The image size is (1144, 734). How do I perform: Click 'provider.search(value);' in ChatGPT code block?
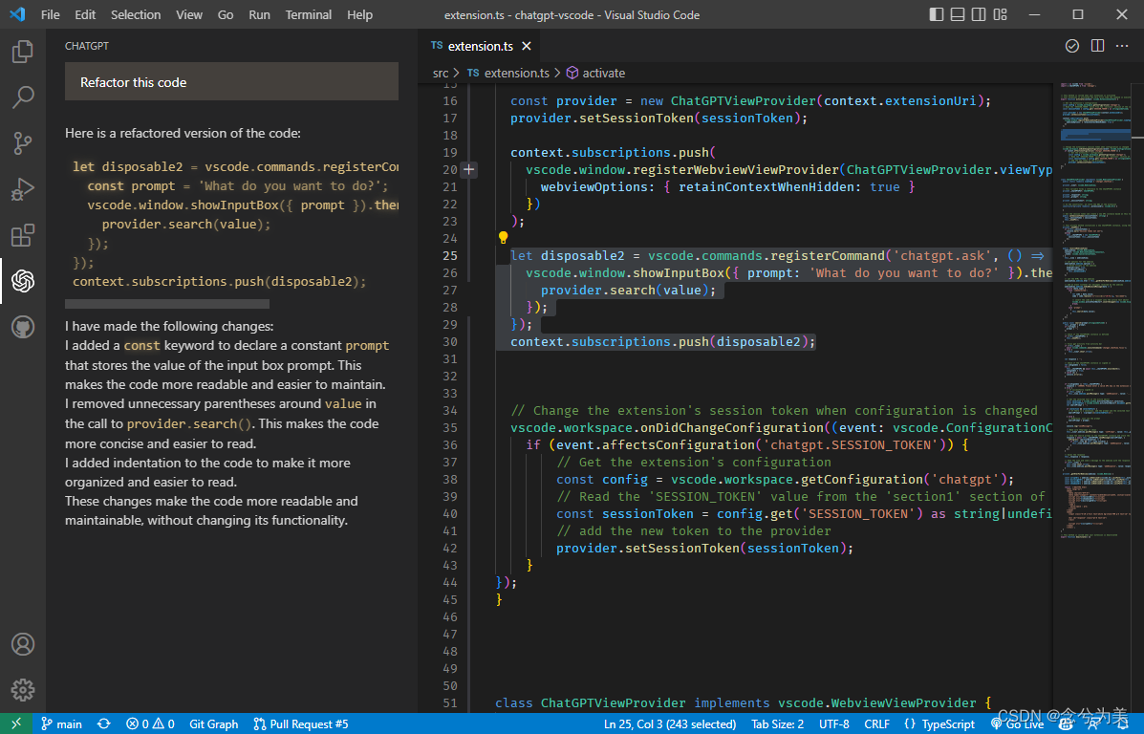(x=186, y=224)
